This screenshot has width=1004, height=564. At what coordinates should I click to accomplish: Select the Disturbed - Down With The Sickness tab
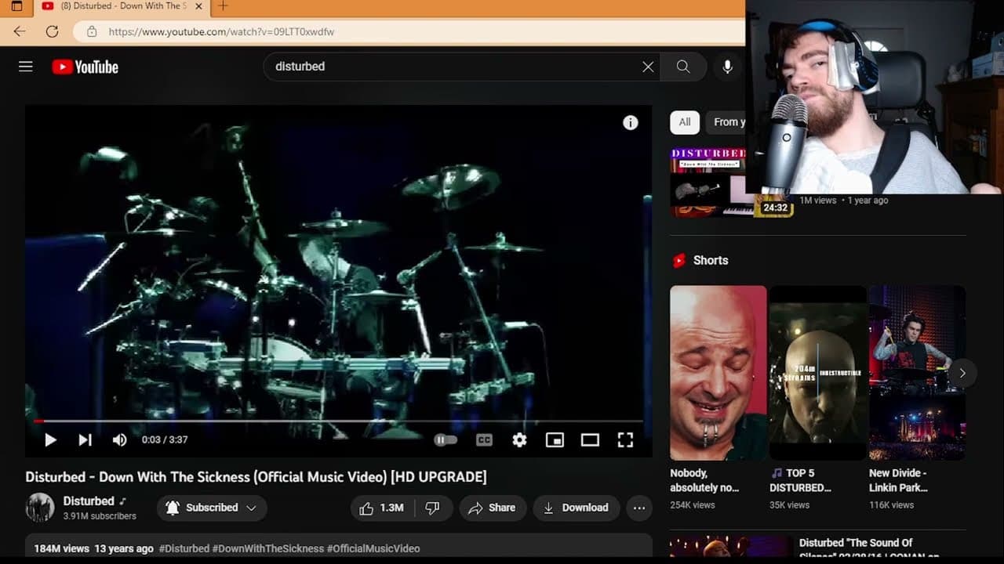click(122, 6)
